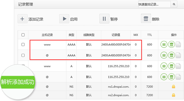Delete the www A record
Screen dimensions: 184x101
(171, 66)
